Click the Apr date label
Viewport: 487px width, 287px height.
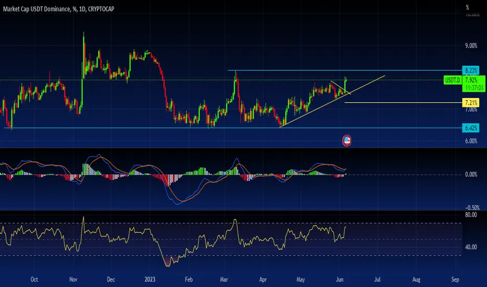[x=263, y=279]
